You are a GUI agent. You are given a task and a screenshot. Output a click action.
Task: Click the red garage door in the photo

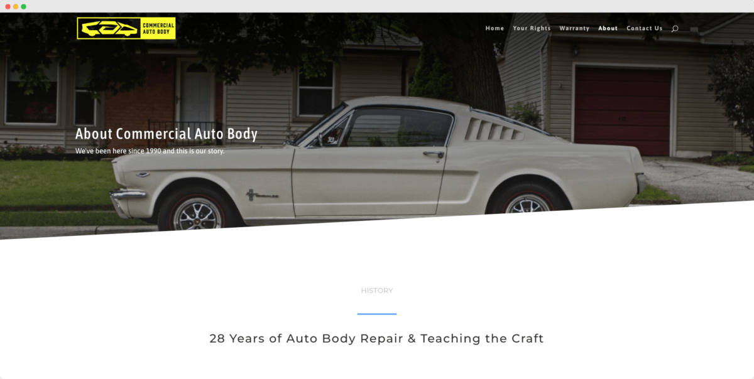(x=623, y=112)
